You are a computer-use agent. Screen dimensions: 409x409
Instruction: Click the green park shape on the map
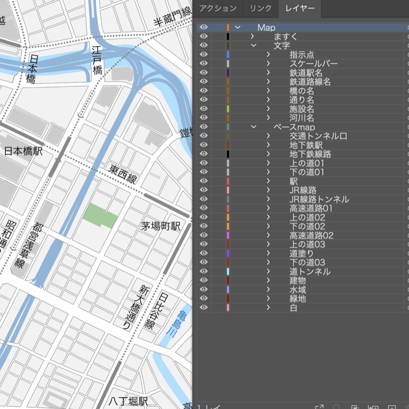tap(100, 216)
